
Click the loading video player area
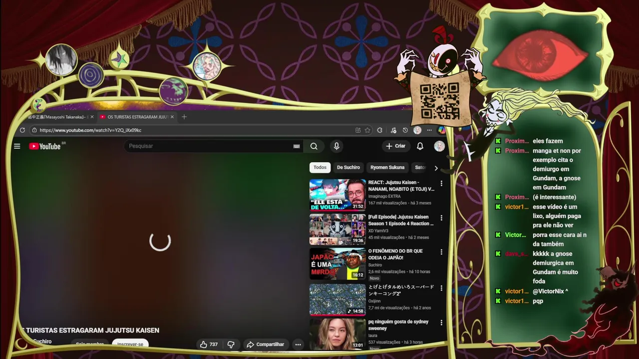pyautogui.click(x=160, y=241)
